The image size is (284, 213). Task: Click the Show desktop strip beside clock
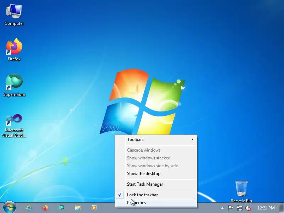282,208
